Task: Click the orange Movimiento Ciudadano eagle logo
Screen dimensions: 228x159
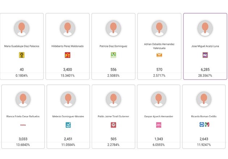Action: coord(159,55)
